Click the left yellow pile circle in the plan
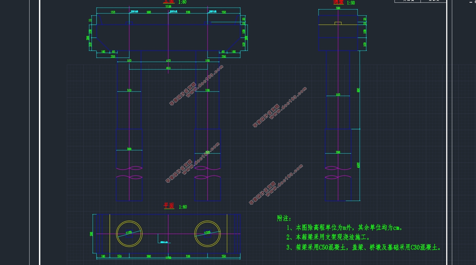Viewport: 476px width, 265px height. click(x=129, y=234)
